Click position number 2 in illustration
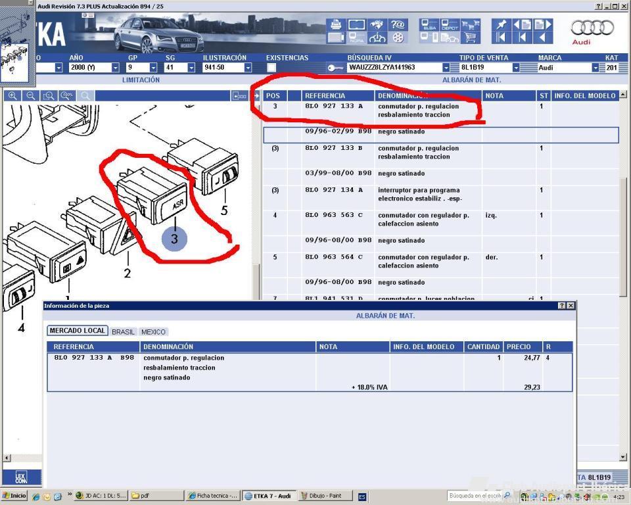Viewport: 631px width, 505px height. click(127, 273)
